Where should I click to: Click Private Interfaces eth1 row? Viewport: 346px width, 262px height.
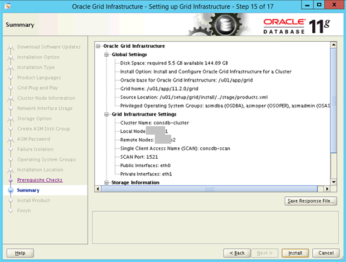146,174
